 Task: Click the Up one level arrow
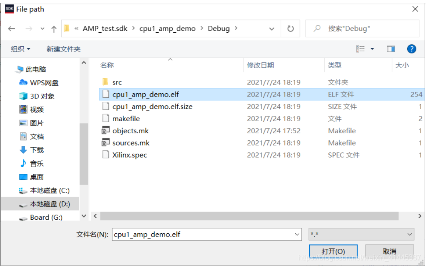coord(54,28)
